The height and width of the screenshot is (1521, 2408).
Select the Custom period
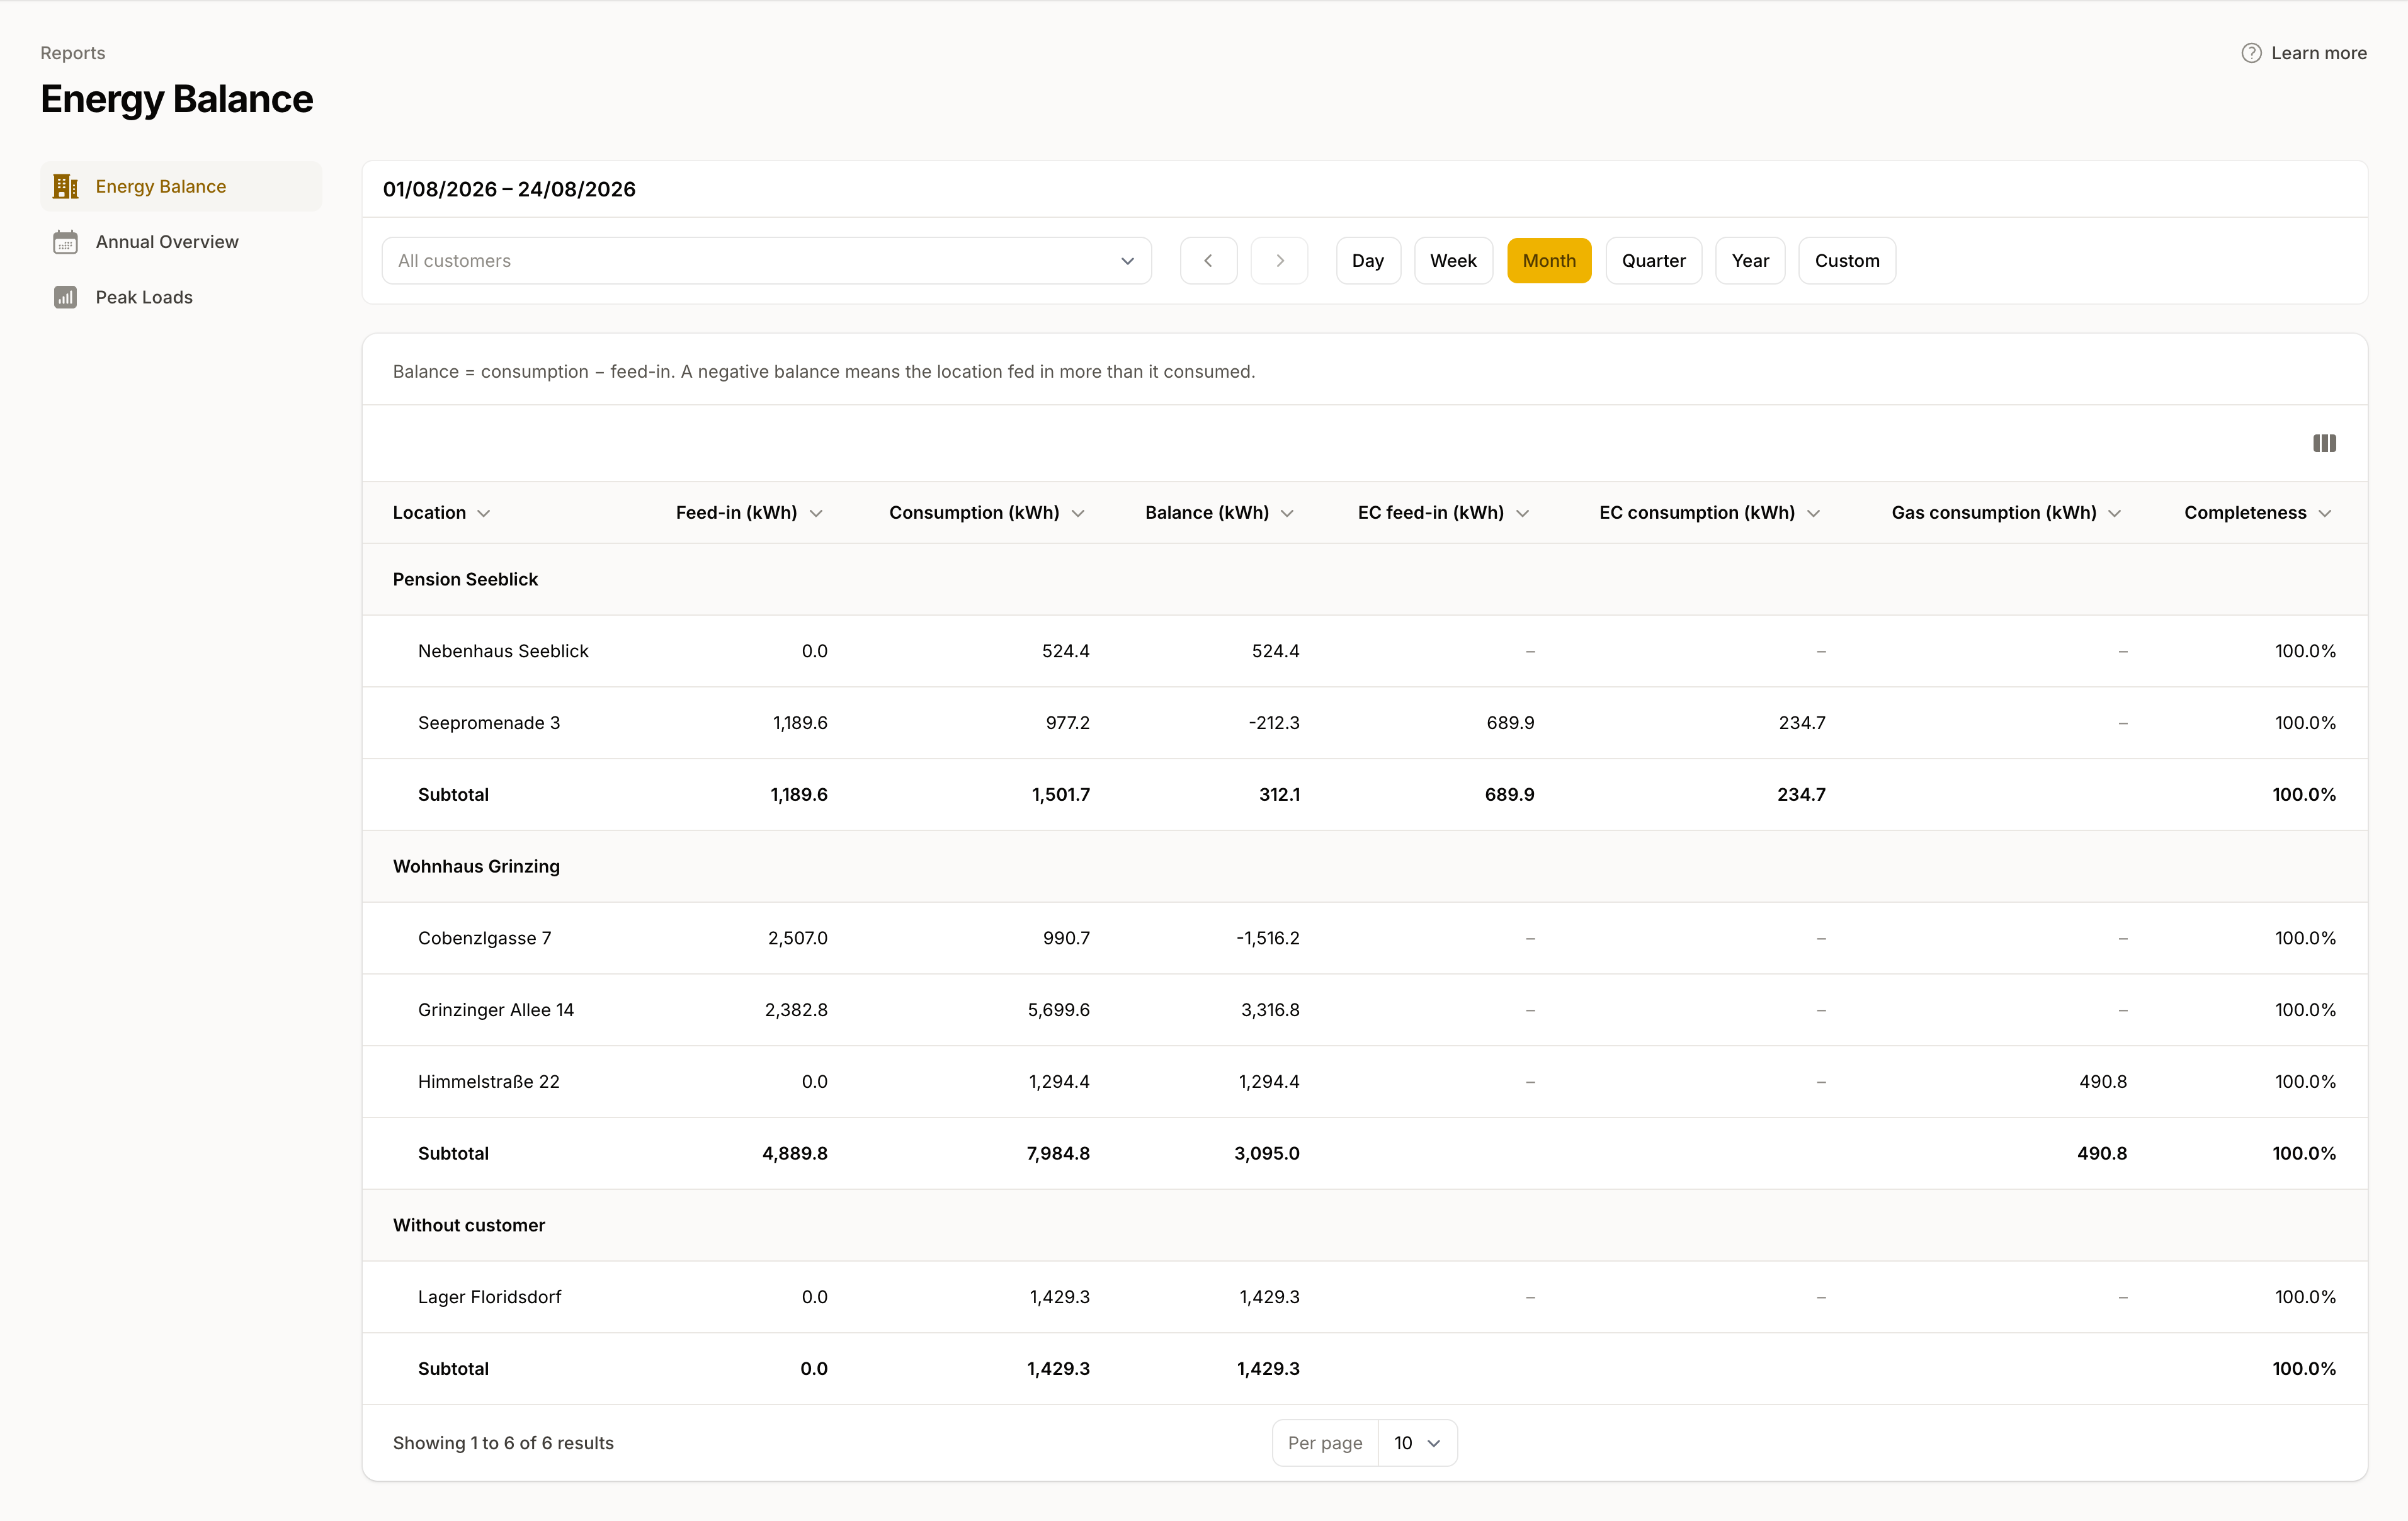pyautogui.click(x=1847, y=261)
